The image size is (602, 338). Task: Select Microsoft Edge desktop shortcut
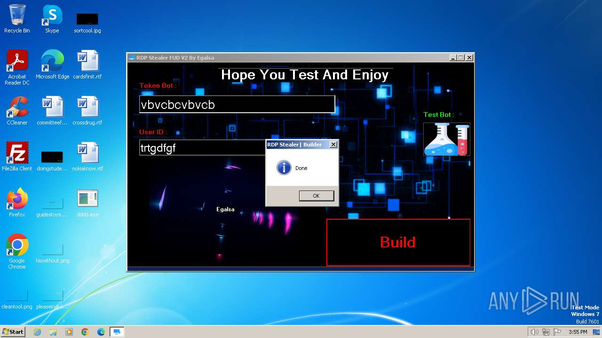pos(52,65)
